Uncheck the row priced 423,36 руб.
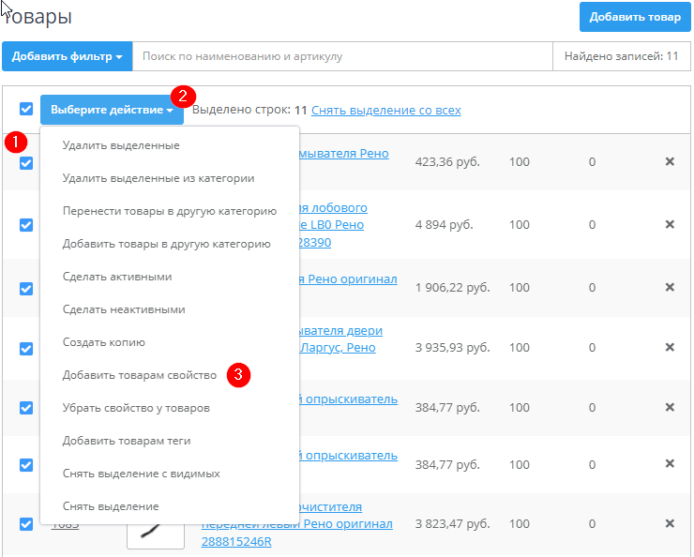 point(26,163)
